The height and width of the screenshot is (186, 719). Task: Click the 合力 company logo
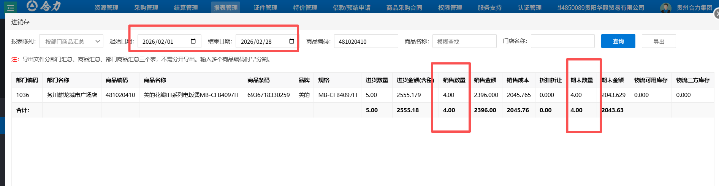pyautogui.click(x=44, y=6)
